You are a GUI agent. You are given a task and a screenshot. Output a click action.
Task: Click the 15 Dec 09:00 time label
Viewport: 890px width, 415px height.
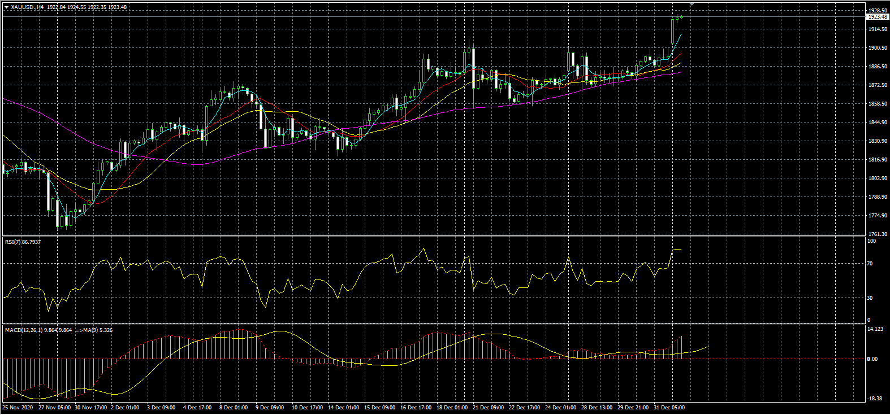click(x=379, y=408)
